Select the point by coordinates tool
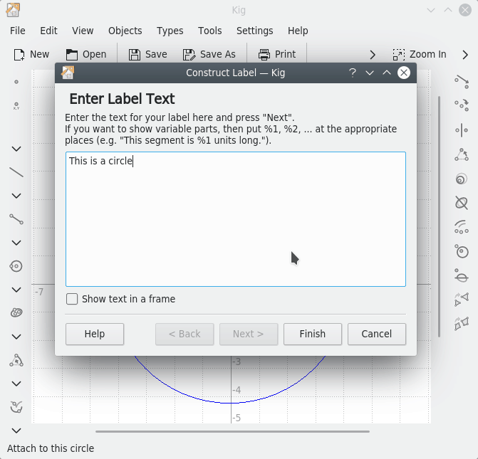This screenshot has width=478, height=459. coord(16,106)
